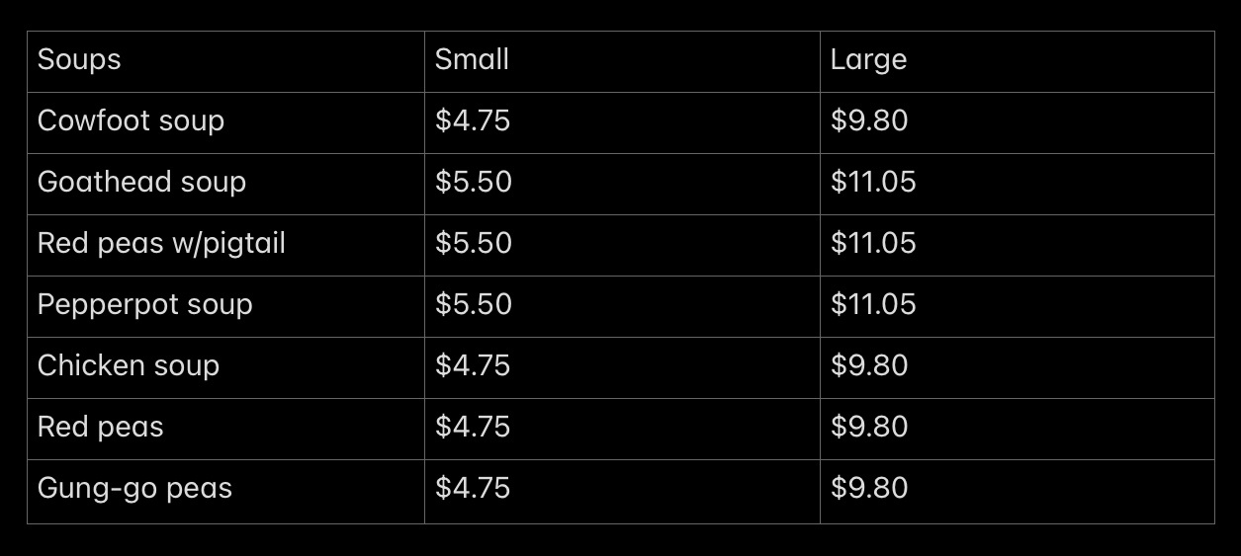This screenshot has height=556, width=1241.
Task: Click Cowfoot soup large price $9.80
Action: click(1017, 122)
